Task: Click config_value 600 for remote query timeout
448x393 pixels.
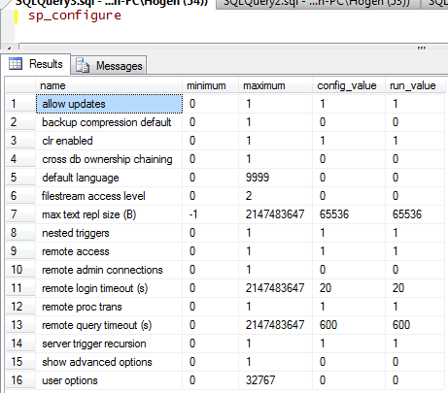Action: (349, 325)
